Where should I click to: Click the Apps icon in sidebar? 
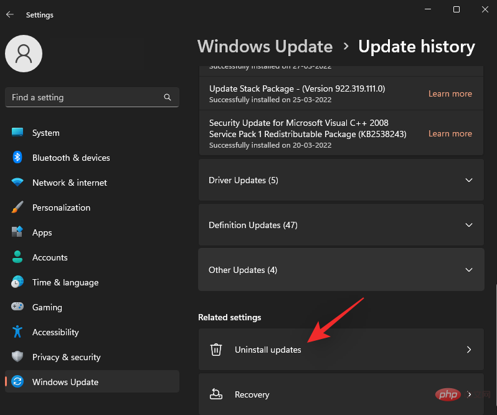click(x=17, y=232)
